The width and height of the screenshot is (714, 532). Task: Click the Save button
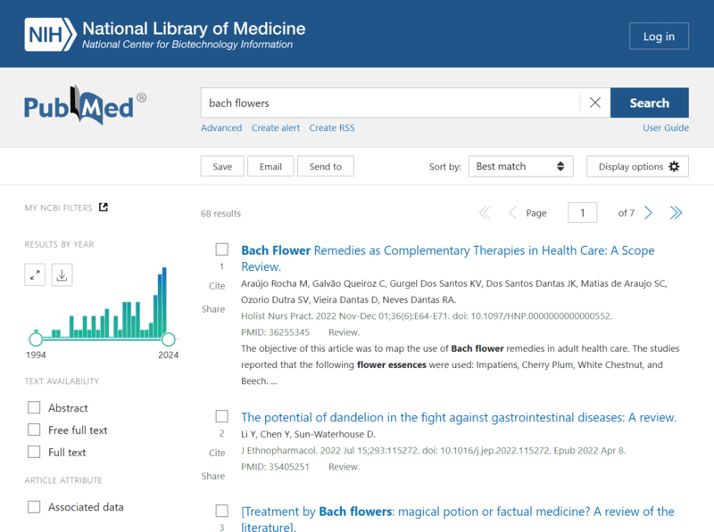222,167
